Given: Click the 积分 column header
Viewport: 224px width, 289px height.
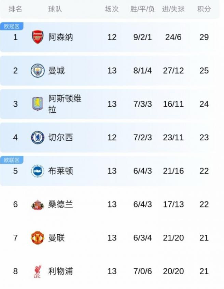Looking at the screenshot, I should (204, 9).
